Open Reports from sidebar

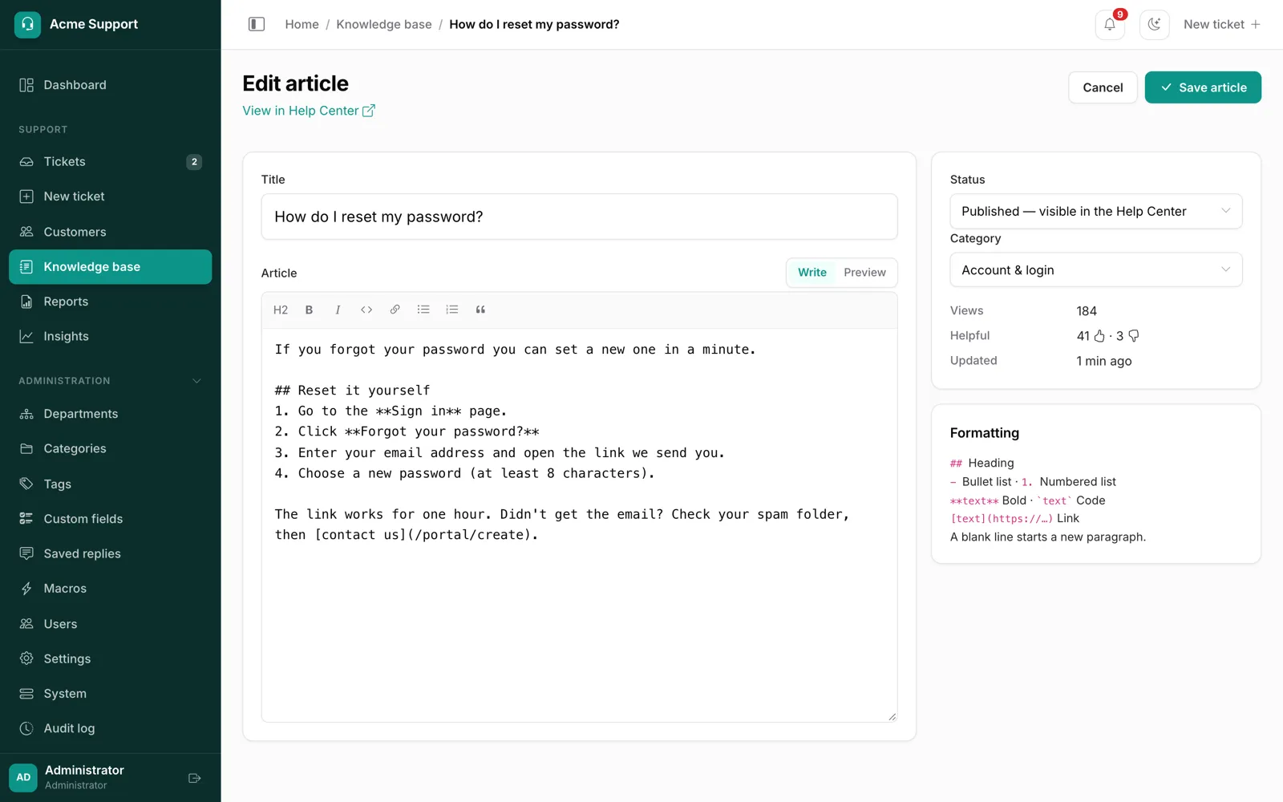[111, 302]
